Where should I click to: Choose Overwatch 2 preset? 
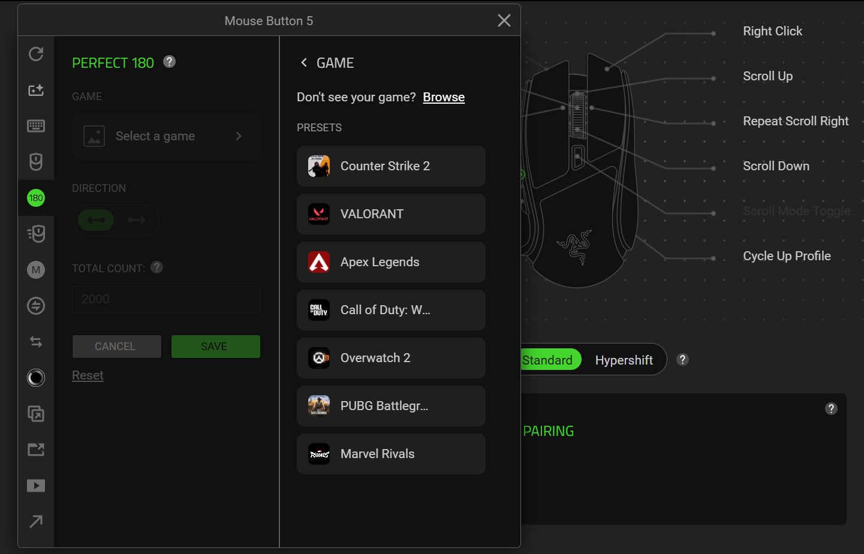click(x=391, y=358)
